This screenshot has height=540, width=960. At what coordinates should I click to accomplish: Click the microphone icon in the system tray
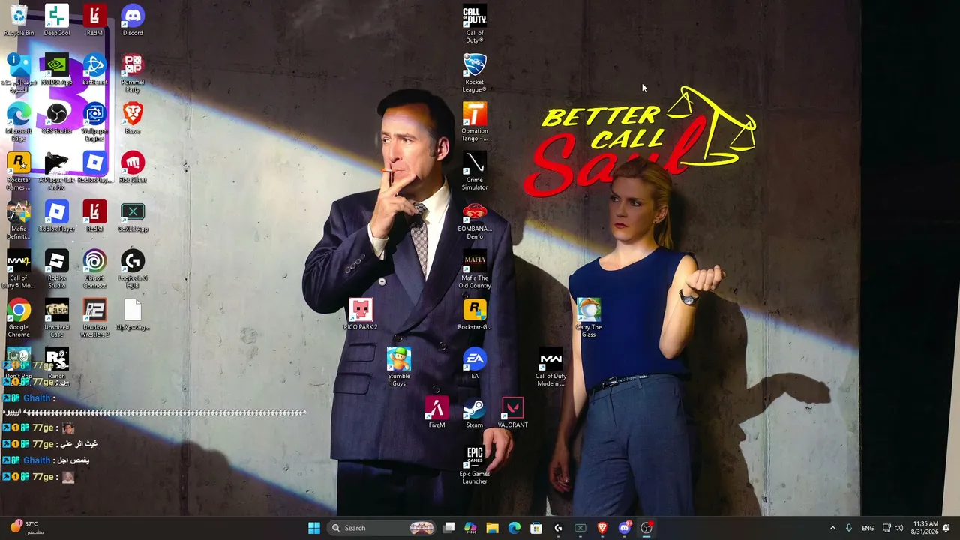coord(848,528)
